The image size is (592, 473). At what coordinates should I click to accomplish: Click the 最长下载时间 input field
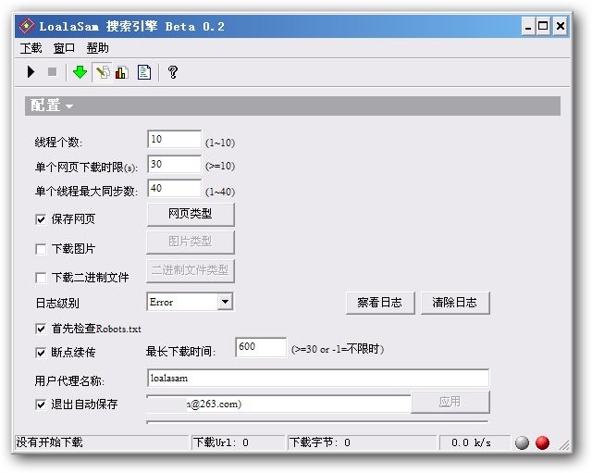pyautogui.click(x=261, y=347)
